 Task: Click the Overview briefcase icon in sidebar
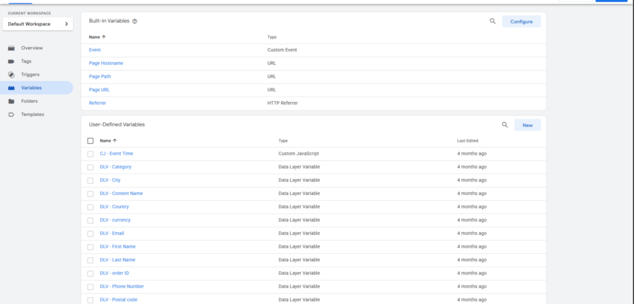pos(11,48)
